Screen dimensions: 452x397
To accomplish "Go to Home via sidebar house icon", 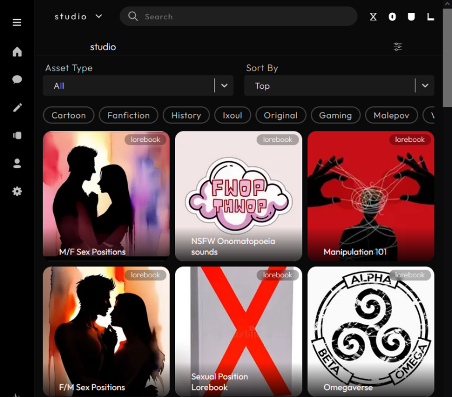I will click(x=17, y=52).
